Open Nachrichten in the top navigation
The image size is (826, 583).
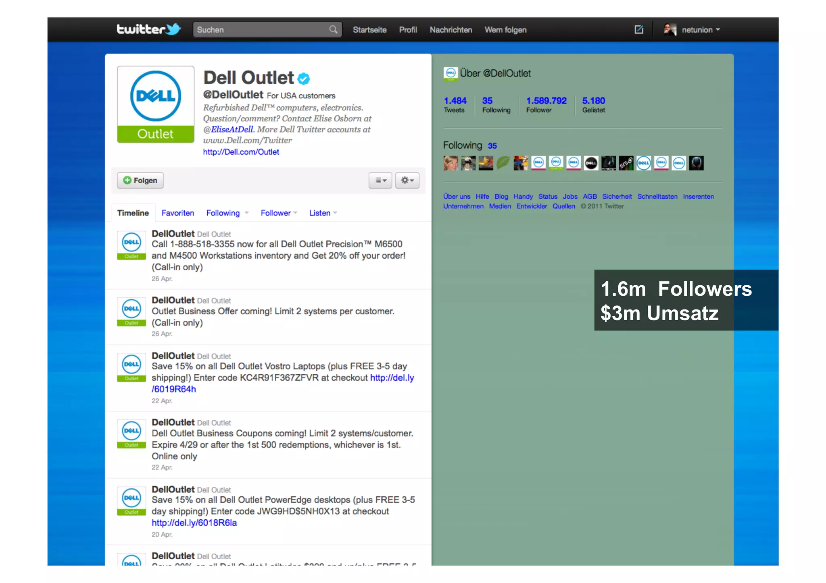(451, 30)
